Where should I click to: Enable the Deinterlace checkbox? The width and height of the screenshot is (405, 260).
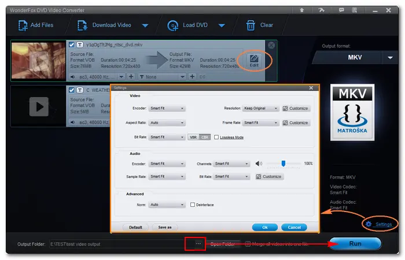tap(193, 205)
